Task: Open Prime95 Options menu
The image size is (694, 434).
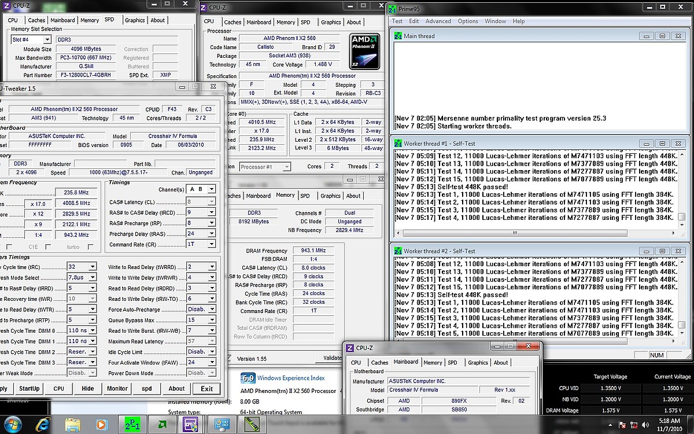Action: coord(468,21)
